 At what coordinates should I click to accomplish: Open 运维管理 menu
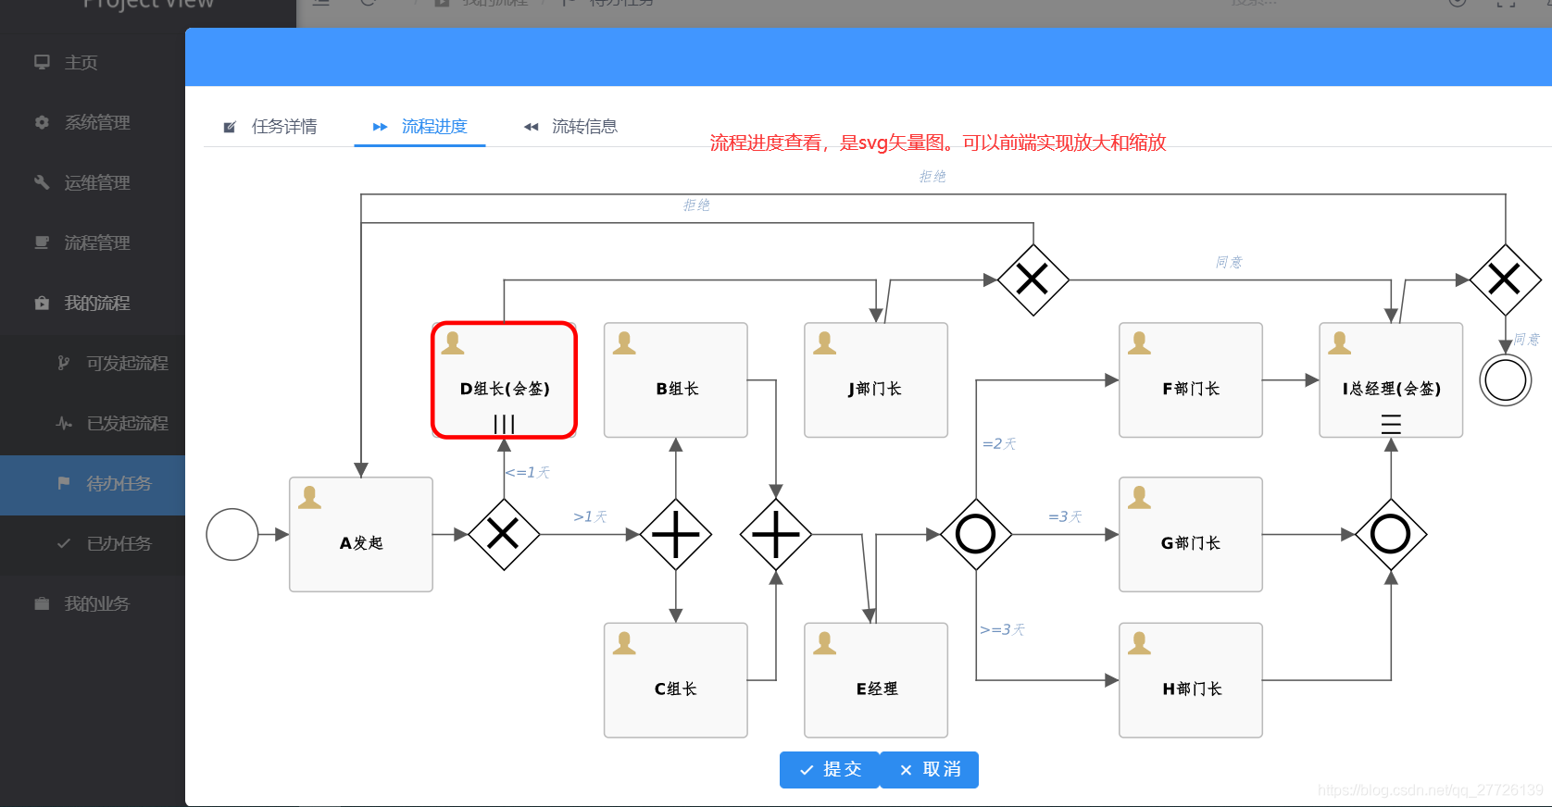coord(93,182)
